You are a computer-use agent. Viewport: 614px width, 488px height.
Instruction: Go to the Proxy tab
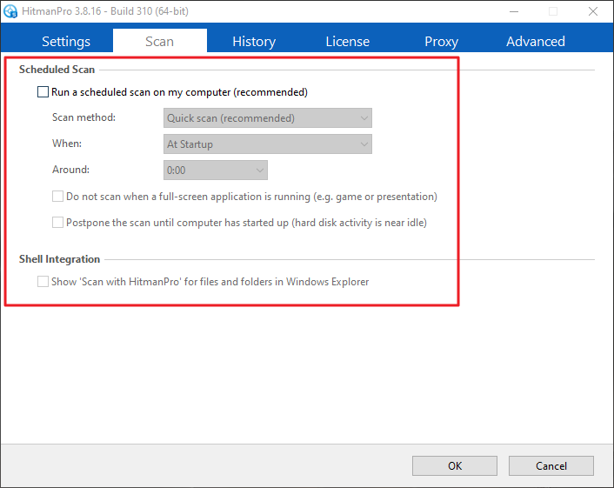point(441,42)
